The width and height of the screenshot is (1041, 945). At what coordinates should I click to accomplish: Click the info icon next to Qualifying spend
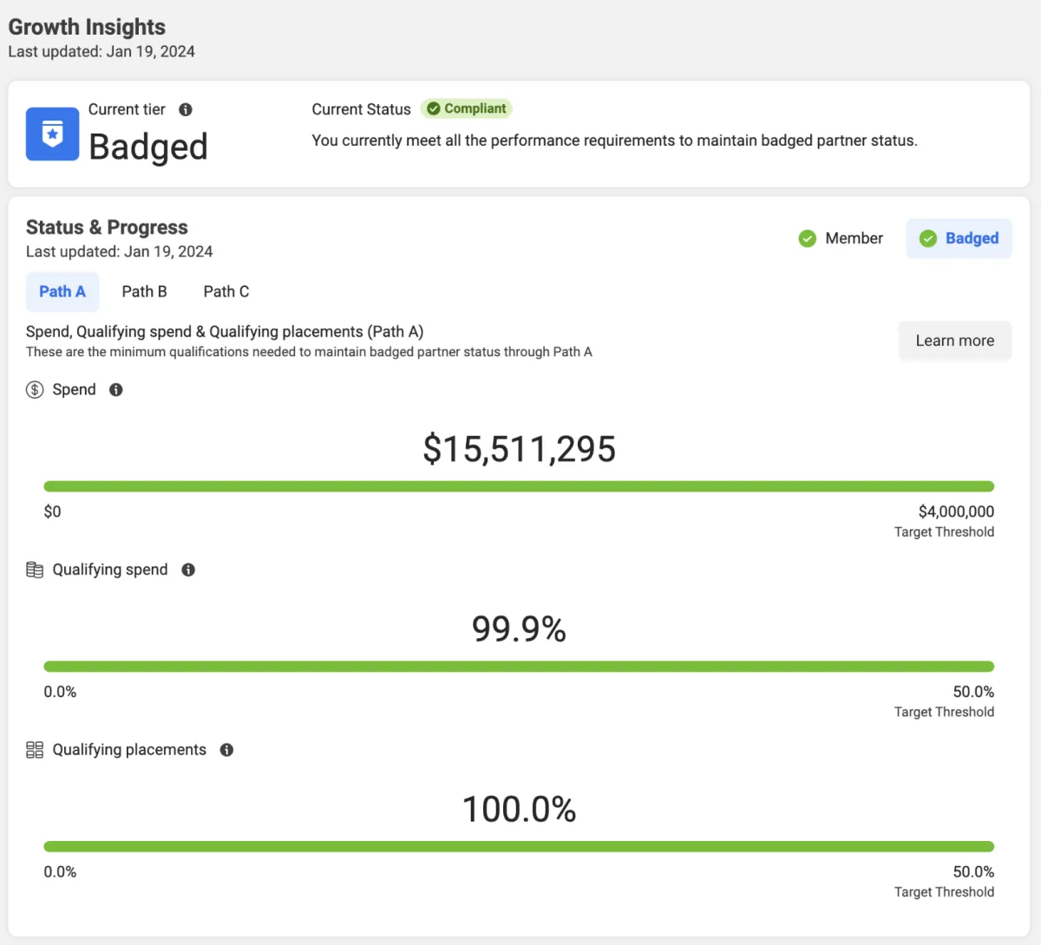pos(188,570)
